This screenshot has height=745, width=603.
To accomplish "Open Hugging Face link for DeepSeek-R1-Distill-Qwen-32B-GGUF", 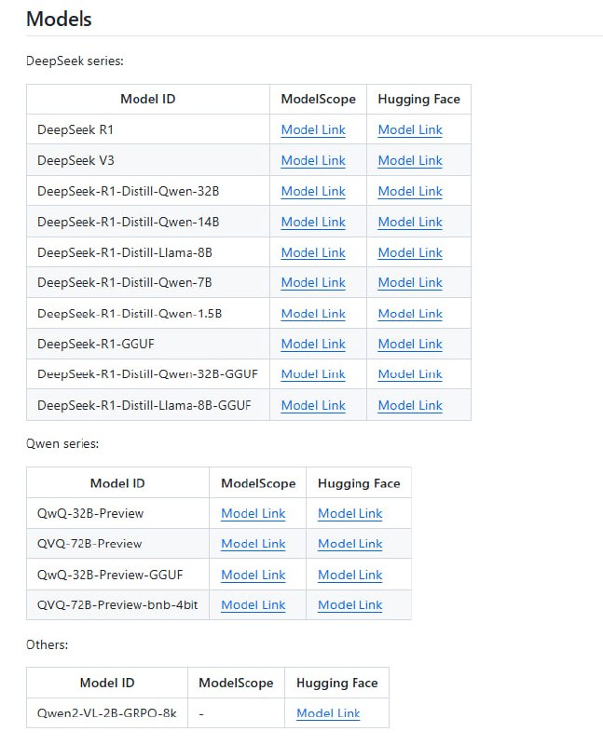I will 410,374.
